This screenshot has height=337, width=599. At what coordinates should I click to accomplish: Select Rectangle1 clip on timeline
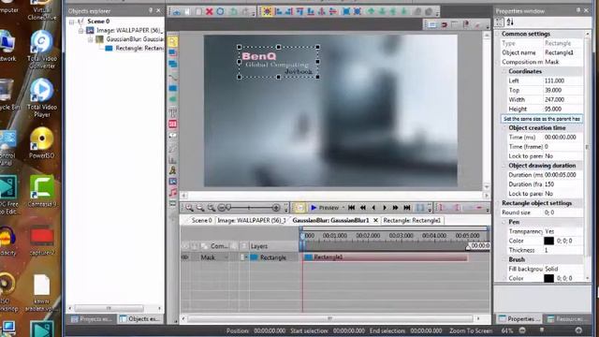click(x=385, y=257)
